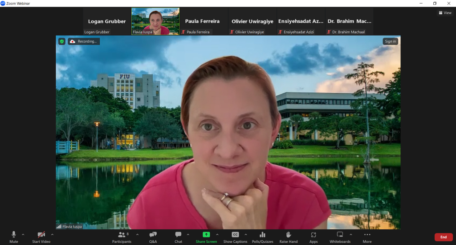Open the Whiteboards tool
The width and height of the screenshot is (456, 245).
pos(340,237)
